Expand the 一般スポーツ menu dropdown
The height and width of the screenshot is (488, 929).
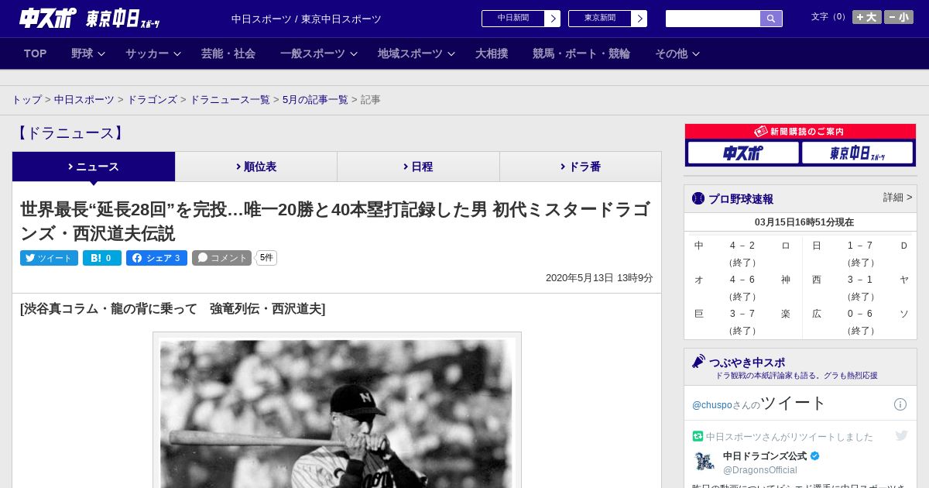[319, 53]
